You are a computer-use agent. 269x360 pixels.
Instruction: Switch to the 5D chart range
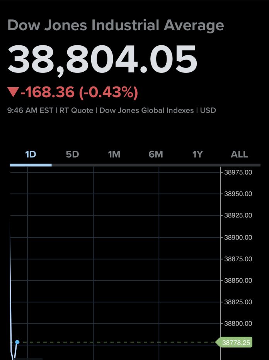coord(72,155)
